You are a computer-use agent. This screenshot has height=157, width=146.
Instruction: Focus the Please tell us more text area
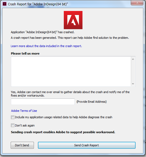[x=71, y=71]
